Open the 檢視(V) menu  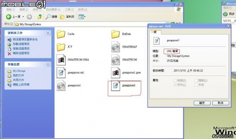37,10
